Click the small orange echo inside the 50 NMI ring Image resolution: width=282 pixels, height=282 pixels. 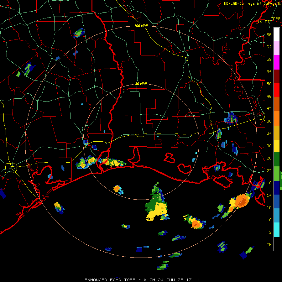117,189
